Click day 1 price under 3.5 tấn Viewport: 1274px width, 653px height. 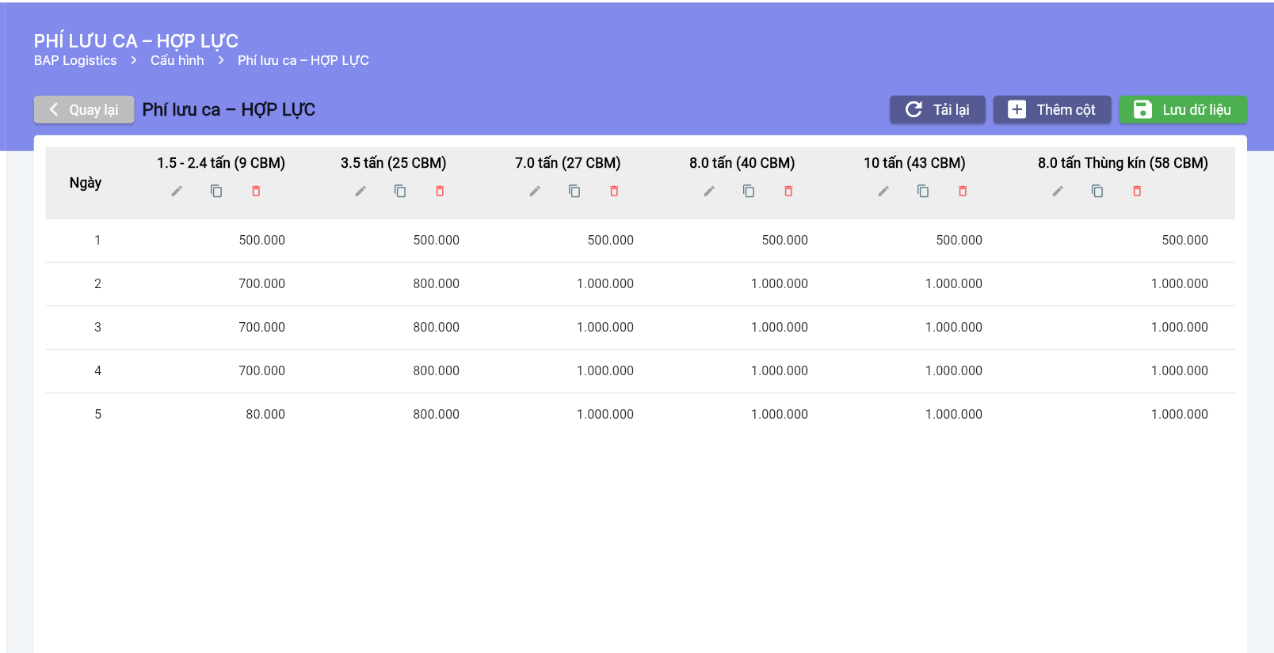pos(436,240)
